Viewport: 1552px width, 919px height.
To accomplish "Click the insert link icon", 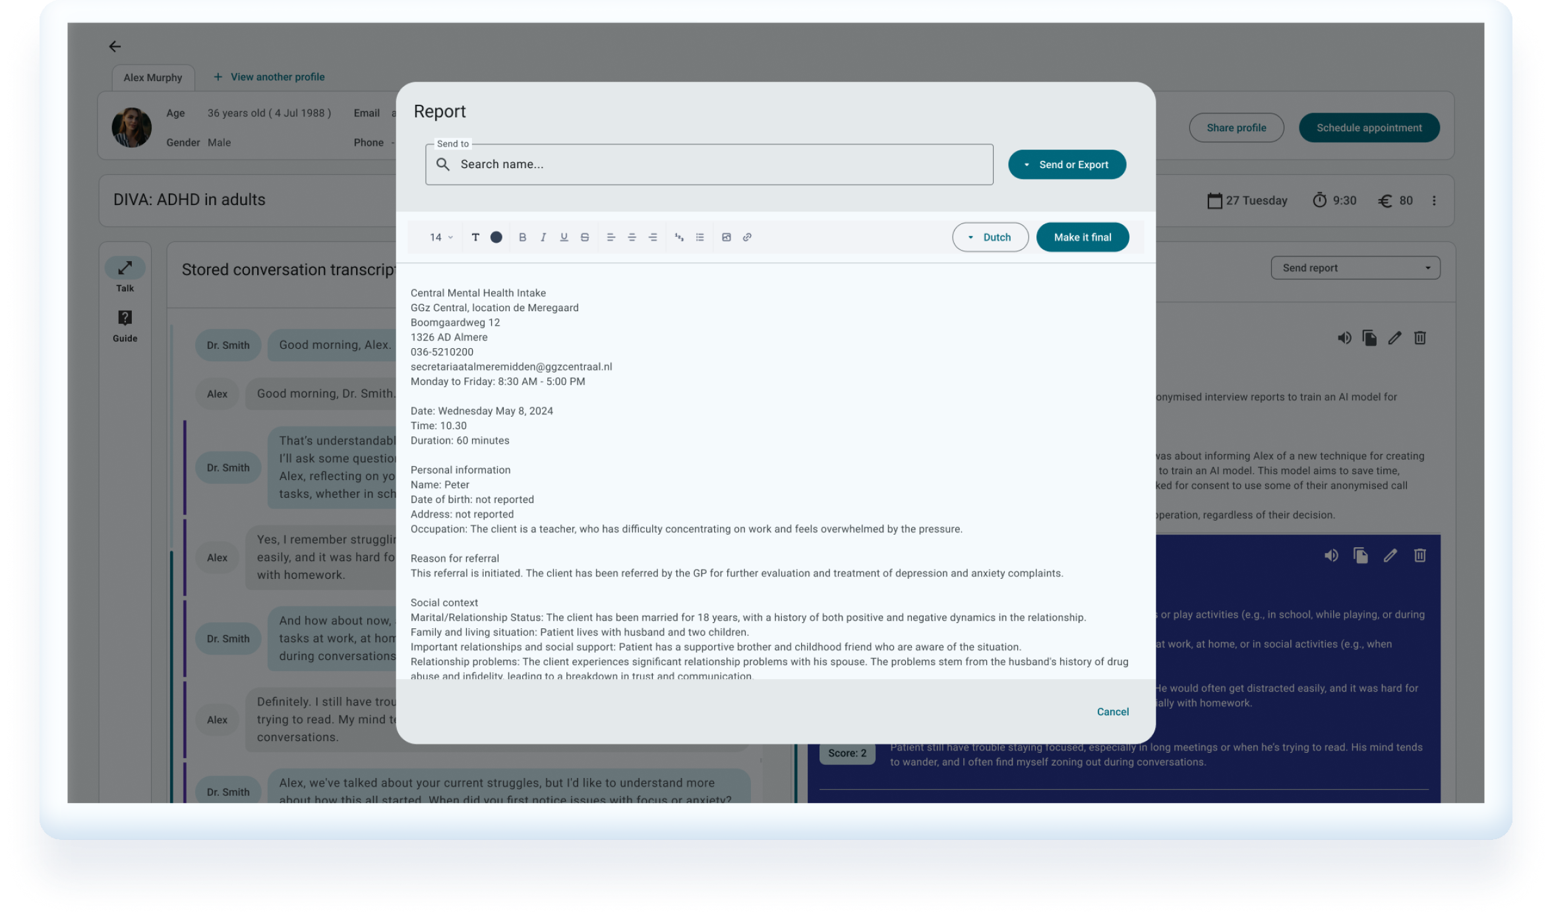I will point(747,237).
